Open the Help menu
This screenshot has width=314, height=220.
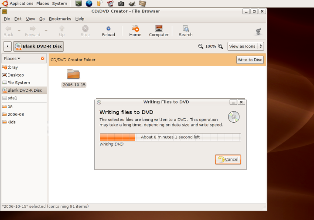coord(80,19)
